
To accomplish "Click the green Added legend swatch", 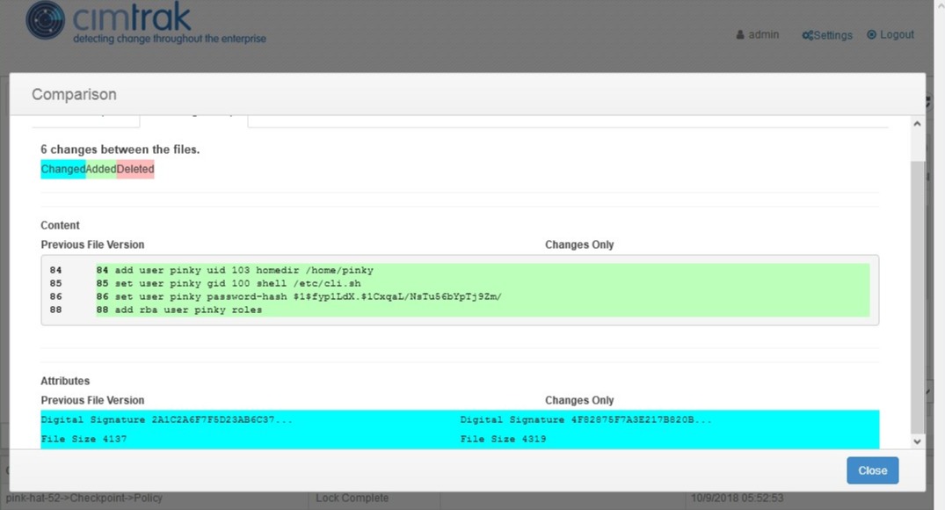I will coord(101,169).
